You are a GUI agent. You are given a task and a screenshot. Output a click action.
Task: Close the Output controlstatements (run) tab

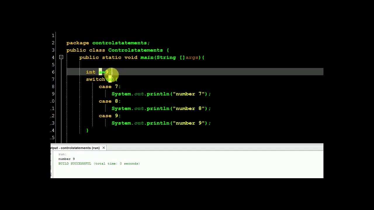click(x=103, y=148)
